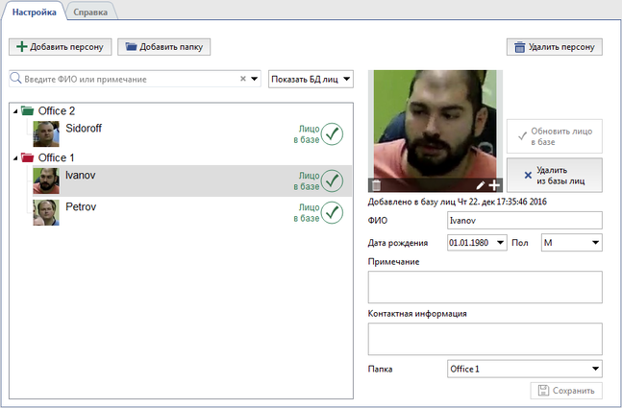This screenshot has height=408, width=622.
Task: Click the pencil edit icon on the photo
Action: [480, 185]
